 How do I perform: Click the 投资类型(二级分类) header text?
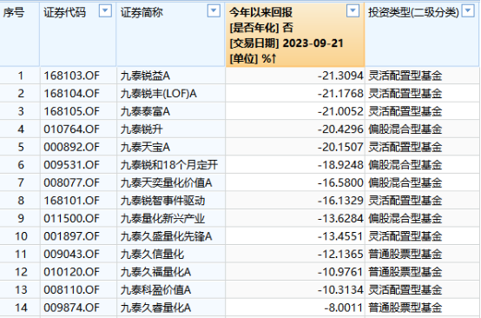413,12
